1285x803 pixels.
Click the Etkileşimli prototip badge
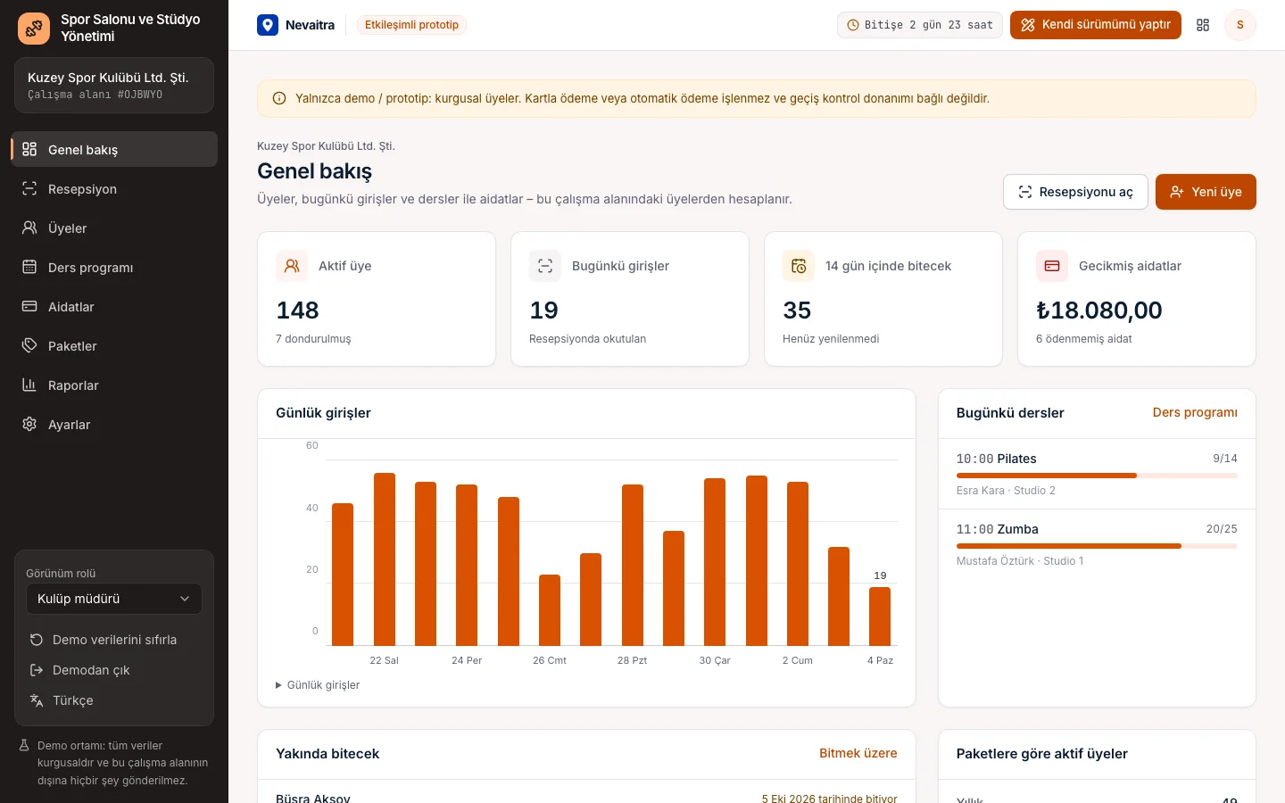tap(411, 25)
